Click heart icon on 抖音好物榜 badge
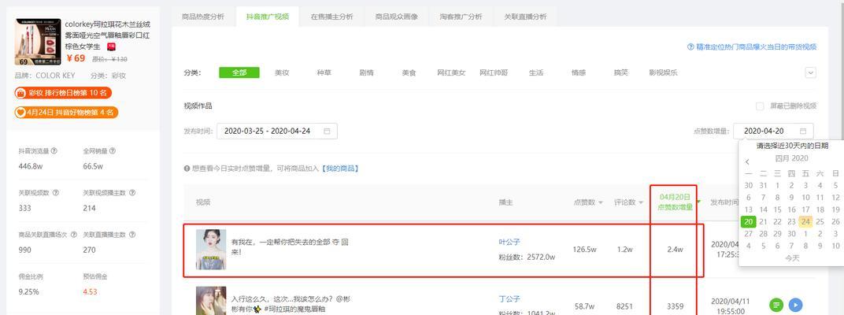Image resolution: width=844 pixels, height=315 pixels. [20, 113]
